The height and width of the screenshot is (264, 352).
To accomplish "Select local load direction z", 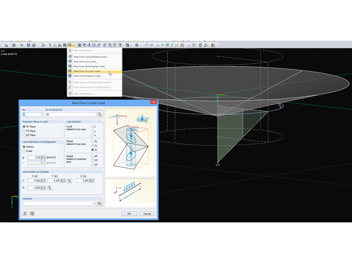I will pyautogui.click(x=93, y=135).
